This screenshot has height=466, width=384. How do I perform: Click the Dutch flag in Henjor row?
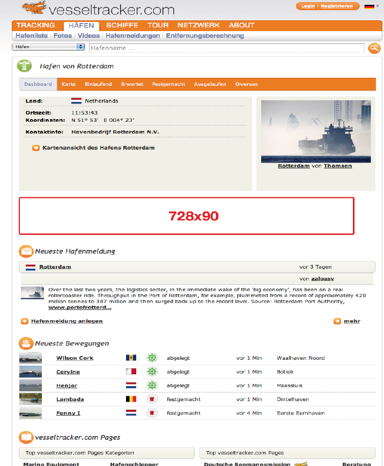pos(131,386)
